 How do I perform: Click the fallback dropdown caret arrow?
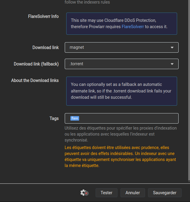point(172,64)
